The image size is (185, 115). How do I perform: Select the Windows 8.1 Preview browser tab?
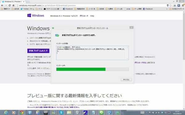click(x=13, y=2)
